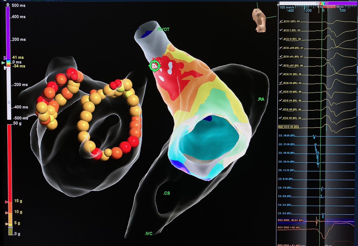Click the .RA anatomy label

(x=260, y=99)
